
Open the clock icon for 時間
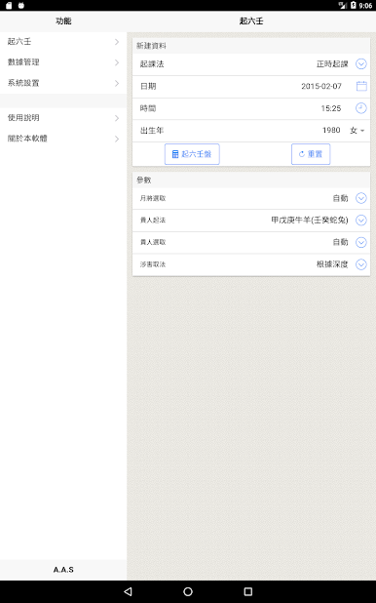click(361, 108)
